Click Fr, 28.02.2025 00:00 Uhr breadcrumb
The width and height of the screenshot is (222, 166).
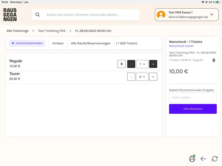pos(93,31)
